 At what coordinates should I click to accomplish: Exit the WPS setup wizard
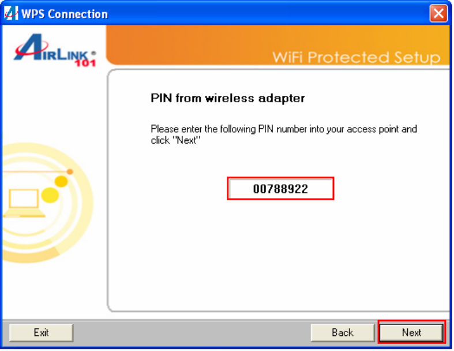point(41,333)
